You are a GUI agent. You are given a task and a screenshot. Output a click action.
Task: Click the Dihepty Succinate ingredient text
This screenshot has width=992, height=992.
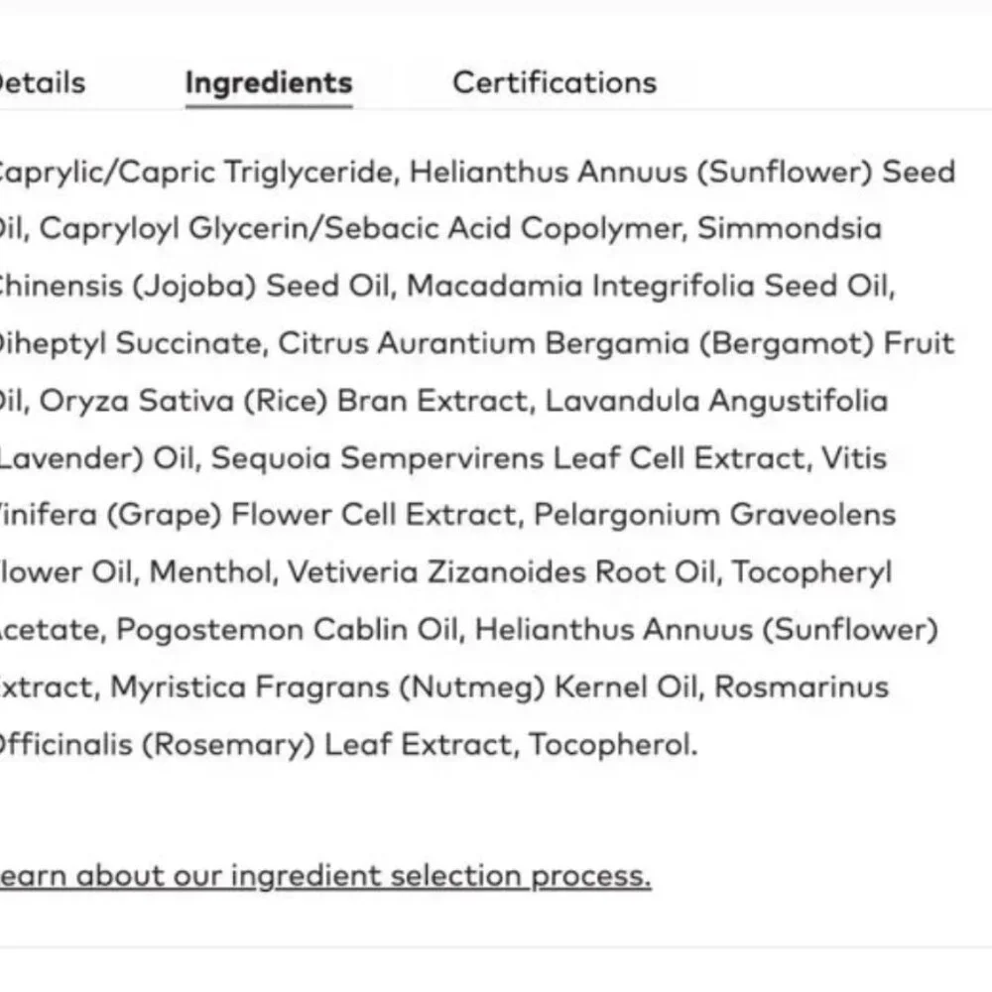tap(130, 343)
